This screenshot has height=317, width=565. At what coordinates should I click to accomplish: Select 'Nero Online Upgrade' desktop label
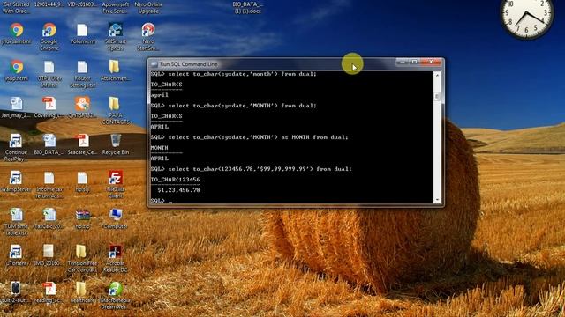(x=148, y=8)
